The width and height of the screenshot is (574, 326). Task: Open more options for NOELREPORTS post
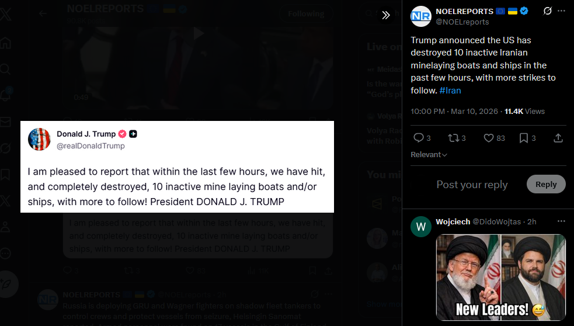point(561,11)
